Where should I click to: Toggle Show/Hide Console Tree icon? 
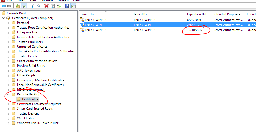click(x=24, y=6)
